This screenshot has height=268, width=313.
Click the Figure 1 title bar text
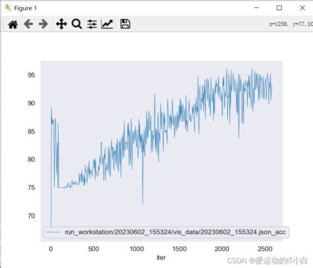point(25,8)
